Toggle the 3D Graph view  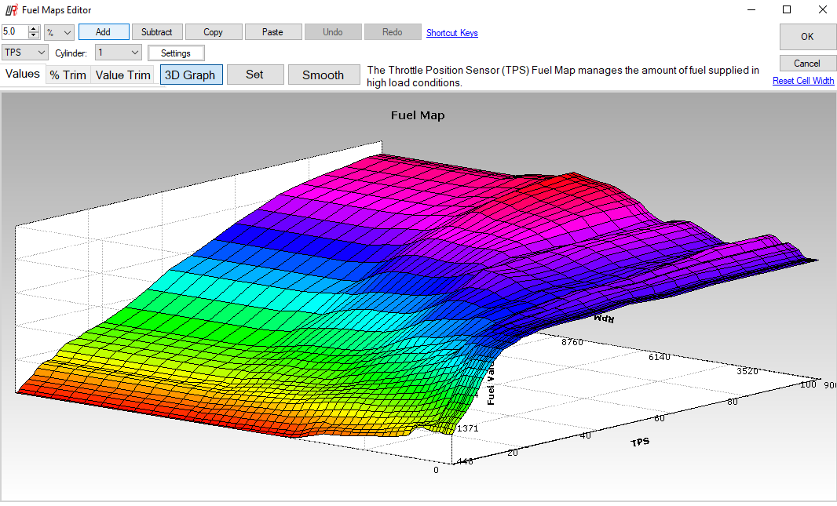coord(192,75)
